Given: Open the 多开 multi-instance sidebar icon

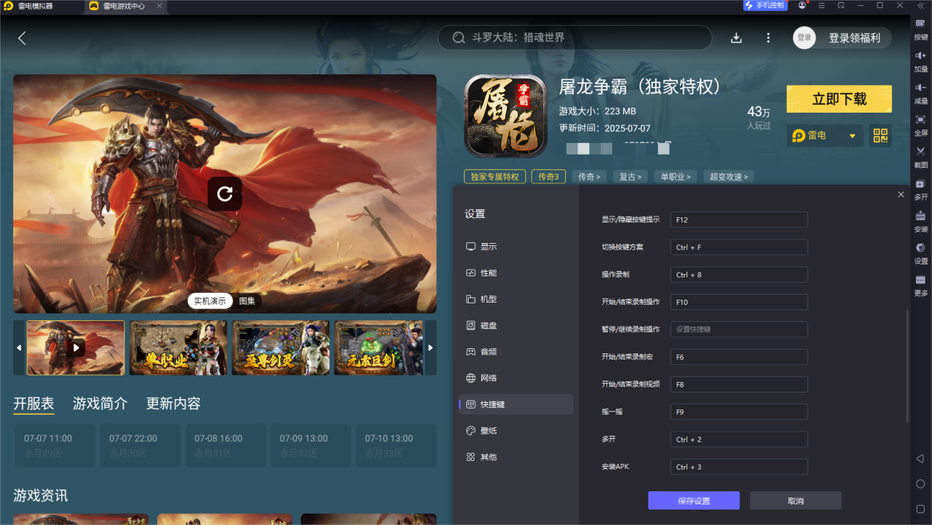Looking at the screenshot, I should tap(920, 183).
